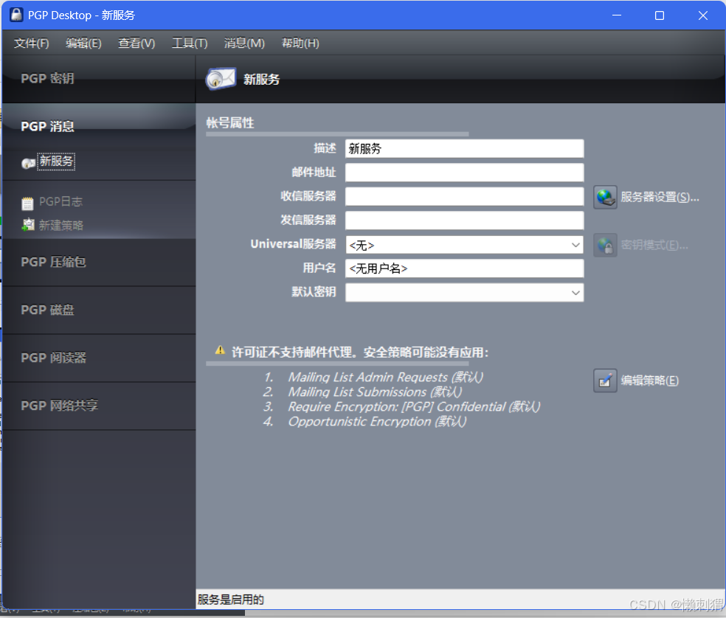Select policy Require Encryption: [PGP] Confidential
The width and height of the screenshot is (726, 618).
pos(414,407)
